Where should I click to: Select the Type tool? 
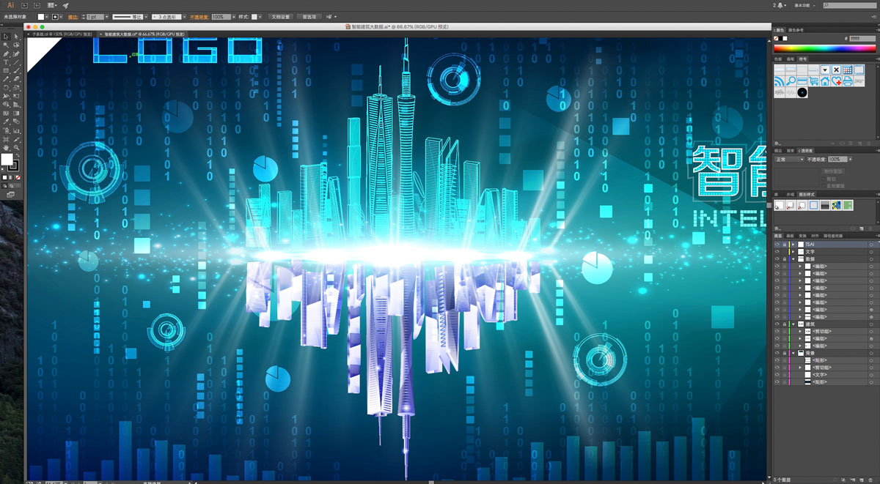tap(6, 63)
